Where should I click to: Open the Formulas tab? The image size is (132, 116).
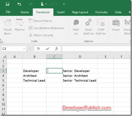point(101,12)
